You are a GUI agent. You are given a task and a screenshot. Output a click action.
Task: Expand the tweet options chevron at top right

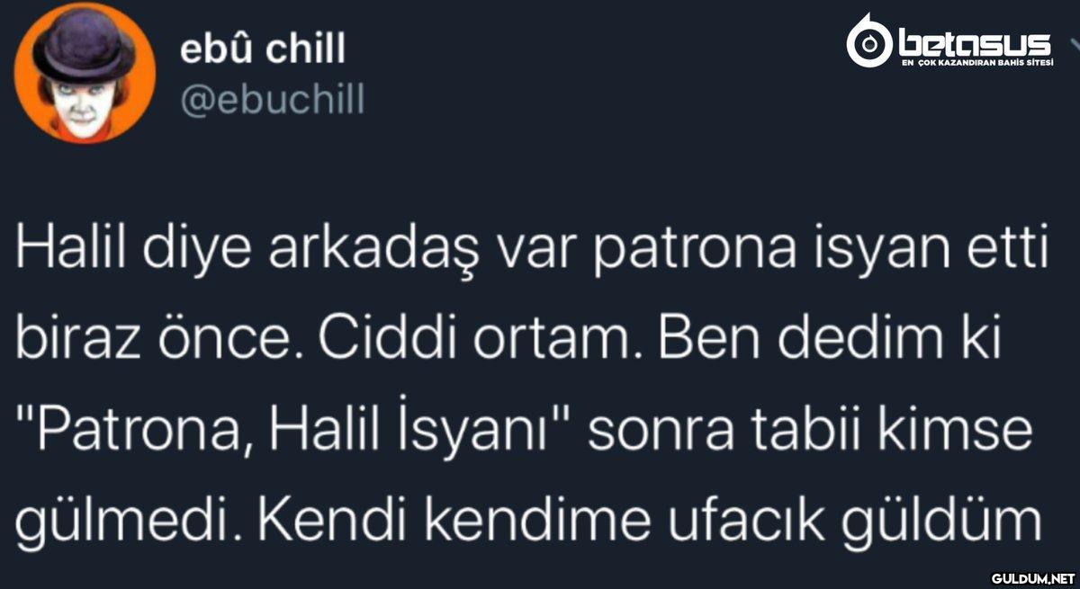point(1071,43)
